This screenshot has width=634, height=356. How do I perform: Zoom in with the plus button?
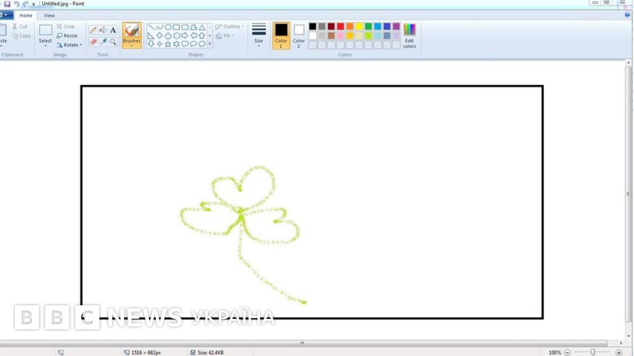pos(619,352)
